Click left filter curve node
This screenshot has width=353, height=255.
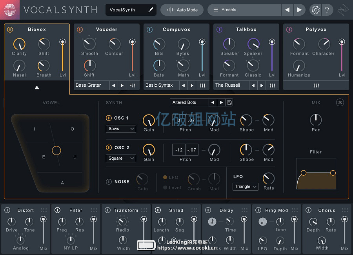[x=304, y=173]
